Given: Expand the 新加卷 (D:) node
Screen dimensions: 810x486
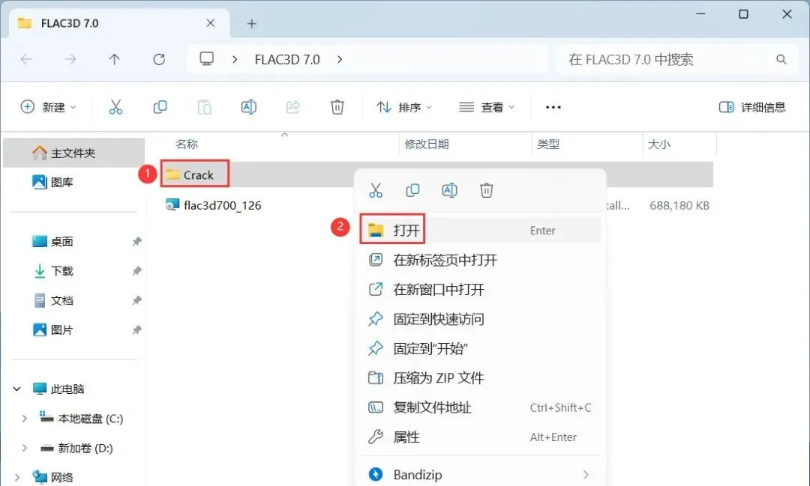Looking at the screenshot, I should tap(24, 448).
